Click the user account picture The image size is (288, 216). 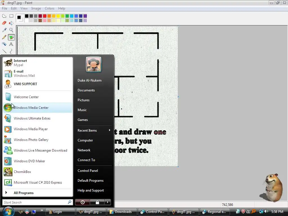(93, 64)
